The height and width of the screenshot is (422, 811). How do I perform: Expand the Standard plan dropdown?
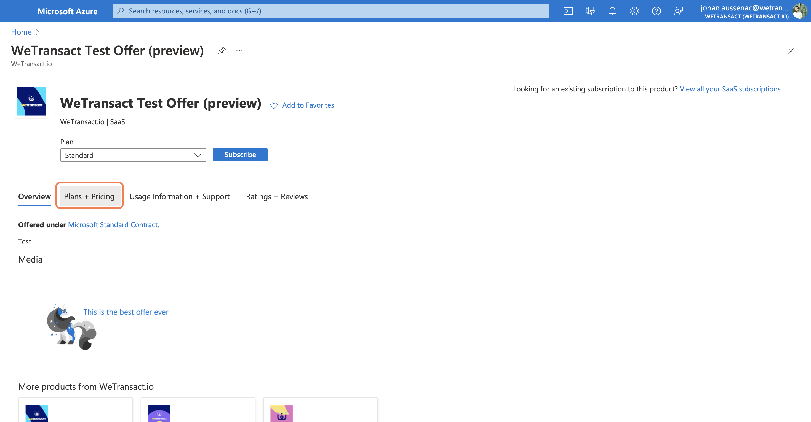pos(133,155)
